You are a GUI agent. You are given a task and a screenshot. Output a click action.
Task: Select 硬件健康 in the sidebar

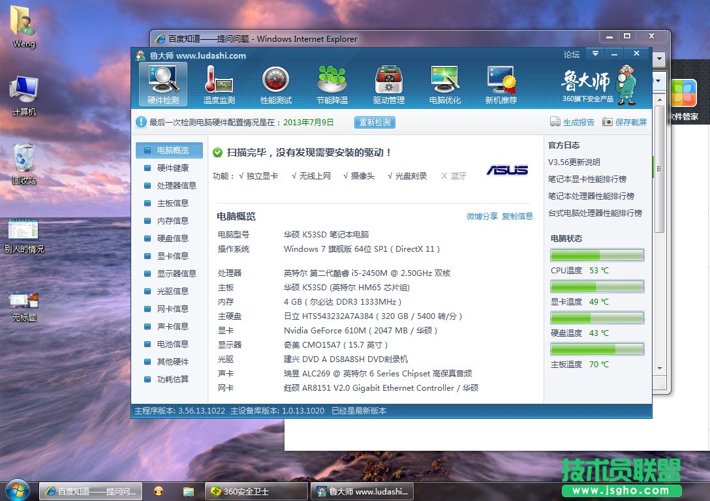[172, 168]
